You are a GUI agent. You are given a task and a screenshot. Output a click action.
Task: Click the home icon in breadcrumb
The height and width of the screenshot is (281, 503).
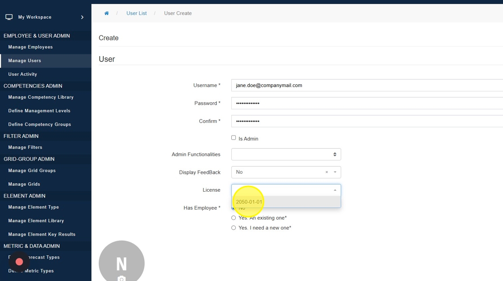[106, 13]
